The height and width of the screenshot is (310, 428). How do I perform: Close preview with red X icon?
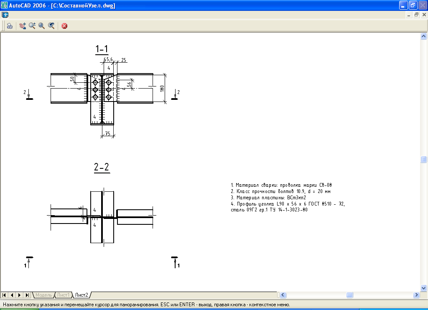tap(64, 26)
